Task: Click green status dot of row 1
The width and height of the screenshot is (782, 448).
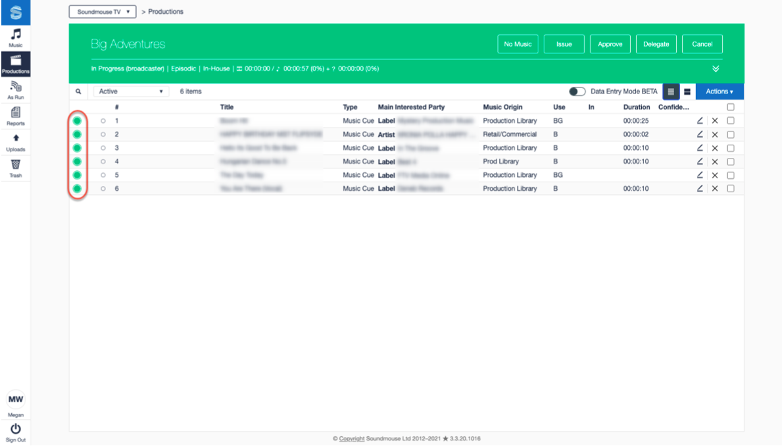Action: (78, 121)
